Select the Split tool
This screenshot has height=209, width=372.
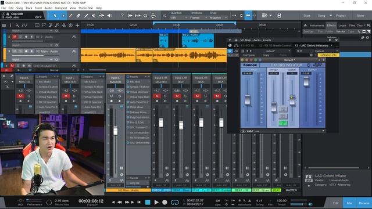[x=71, y=16]
